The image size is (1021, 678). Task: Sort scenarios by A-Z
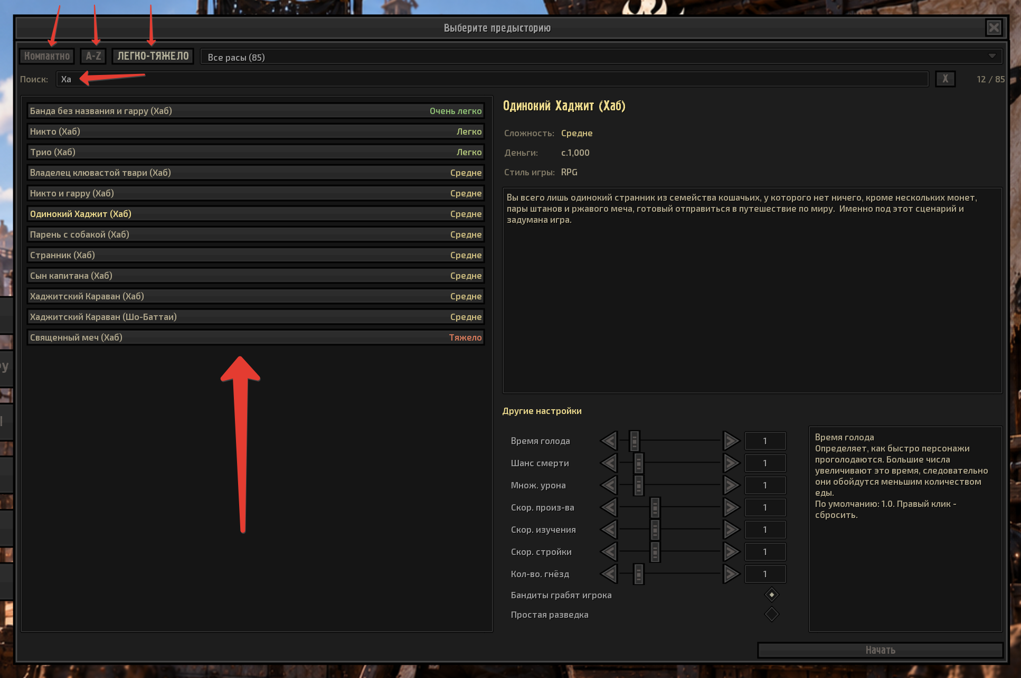(93, 56)
